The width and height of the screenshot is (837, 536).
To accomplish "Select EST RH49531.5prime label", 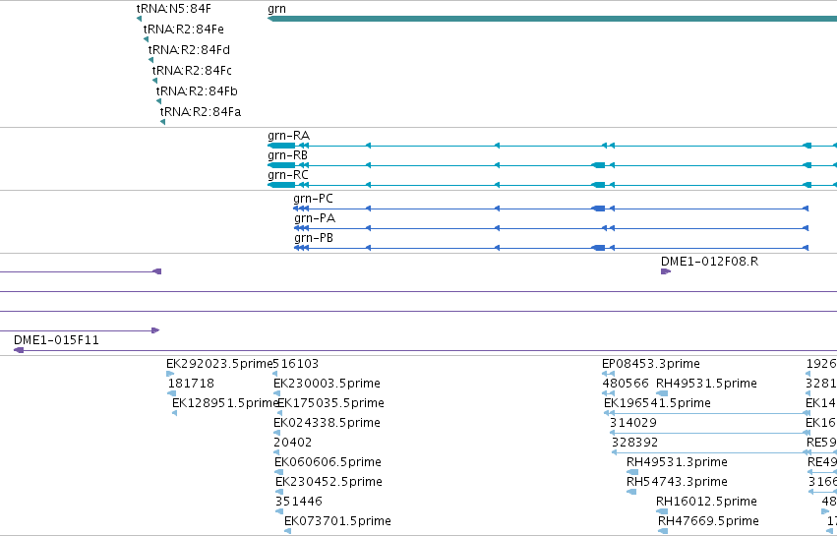I will 706,384.
